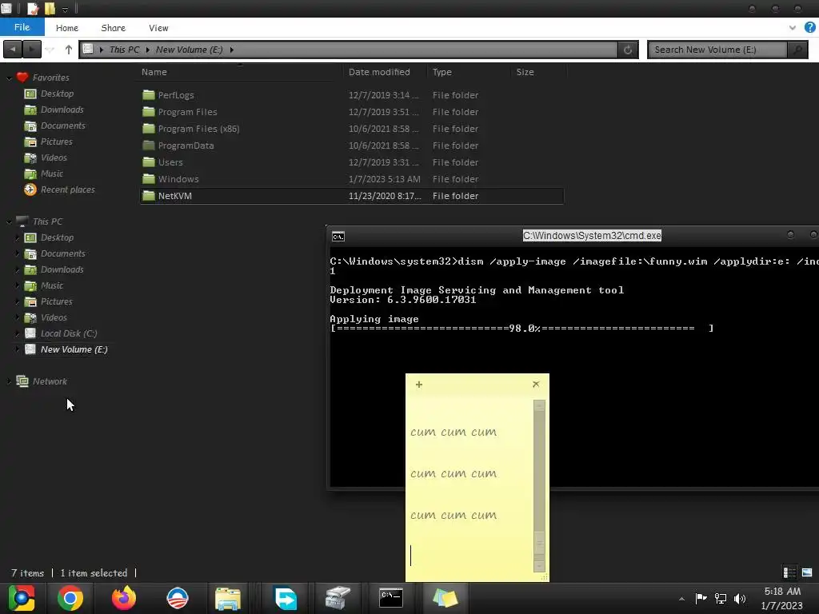Open Properties from the quick access toolbar
This screenshot has width=819, height=614.
[x=32, y=8]
